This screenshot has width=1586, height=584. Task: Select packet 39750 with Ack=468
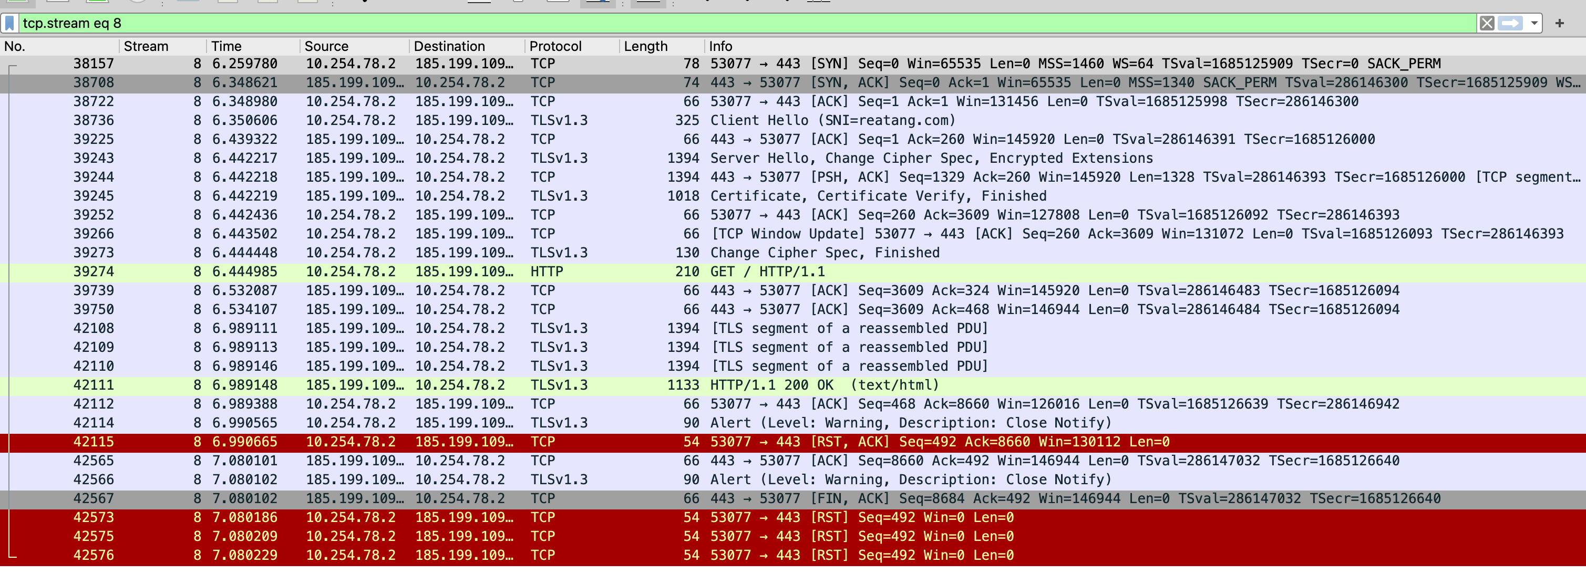tap(793, 309)
